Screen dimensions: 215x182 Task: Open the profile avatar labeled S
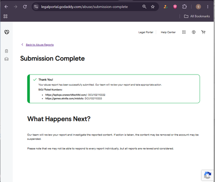[198, 6]
